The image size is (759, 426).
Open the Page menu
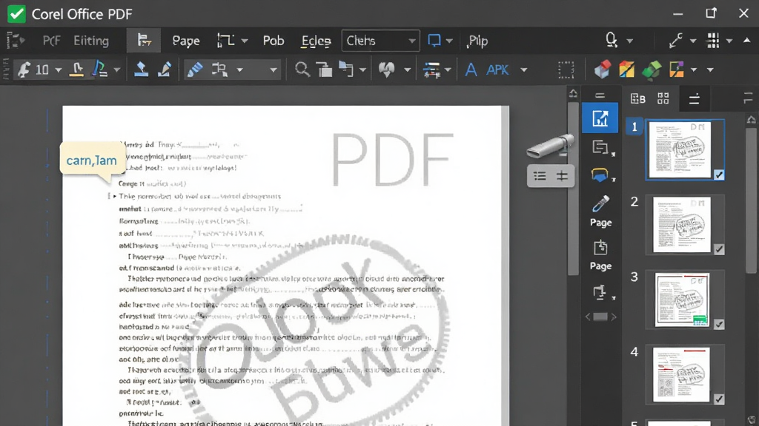[186, 41]
